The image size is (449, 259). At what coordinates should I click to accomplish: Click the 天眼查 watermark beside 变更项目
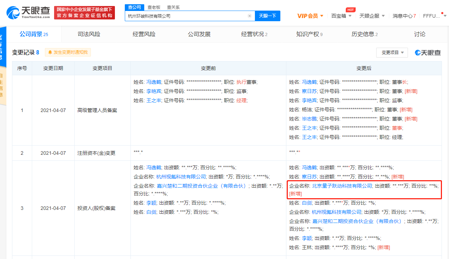tap(427, 52)
